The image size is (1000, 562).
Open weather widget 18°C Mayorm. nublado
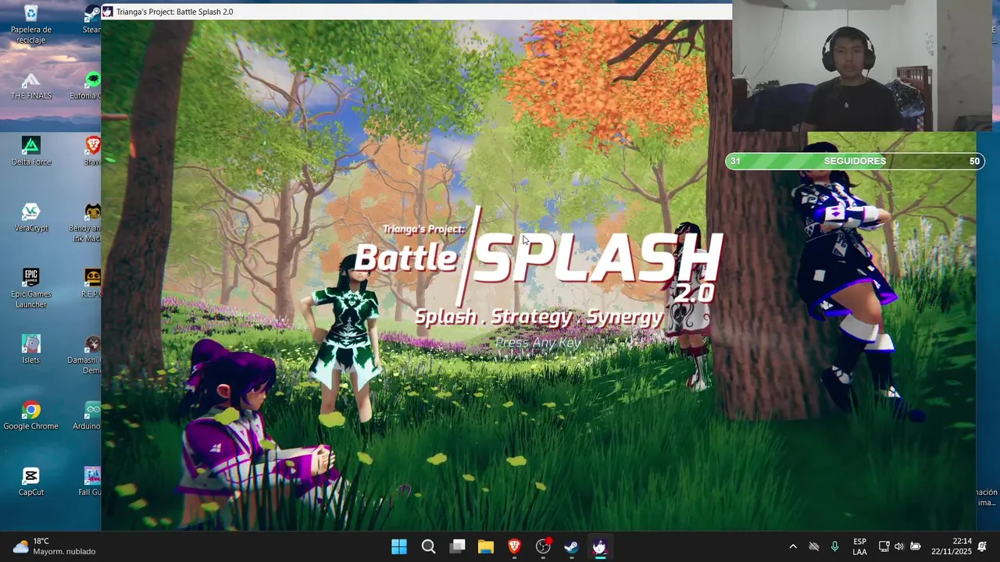(x=53, y=546)
